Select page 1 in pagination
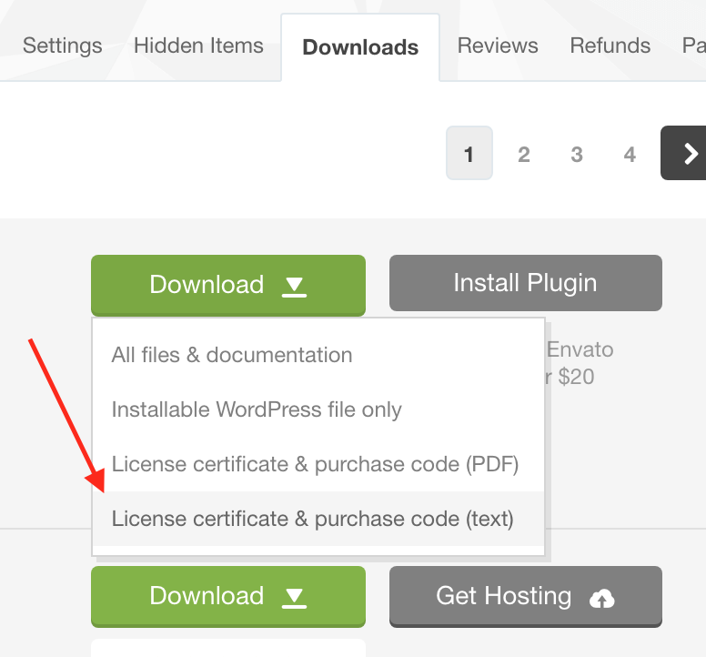This screenshot has height=657, width=706. pos(469,154)
